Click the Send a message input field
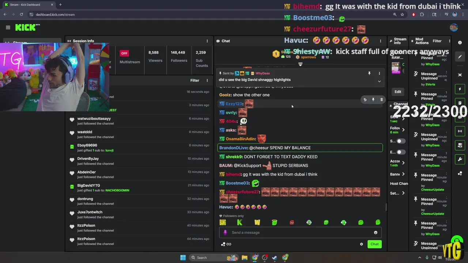The image size is (468, 263). pos(300,232)
